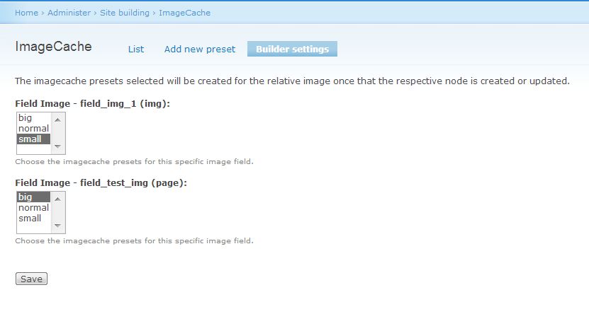Select highlighted 'big' preset for field_test_img
Screen dimensions: 589x314
pos(34,197)
